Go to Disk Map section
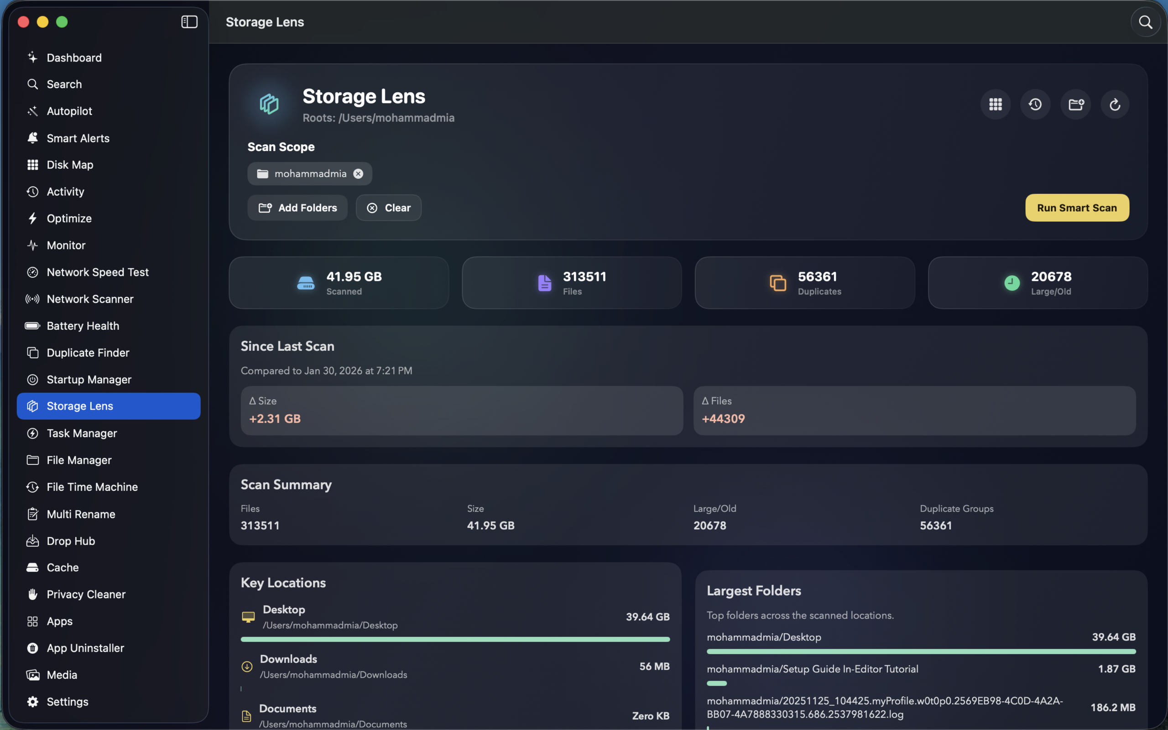The height and width of the screenshot is (730, 1168). (109, 165)
